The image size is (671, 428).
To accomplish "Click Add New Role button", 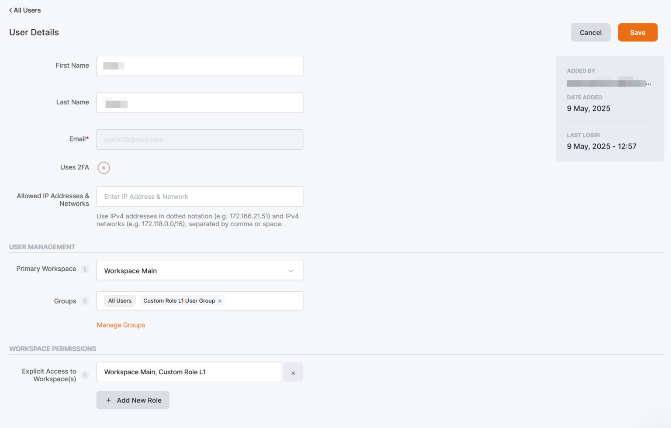I will pyautogui.click(x=133, y=400).
